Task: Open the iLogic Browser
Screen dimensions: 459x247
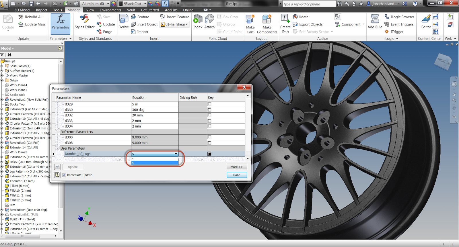Action: pyautogui.click(x=399, y=17)
